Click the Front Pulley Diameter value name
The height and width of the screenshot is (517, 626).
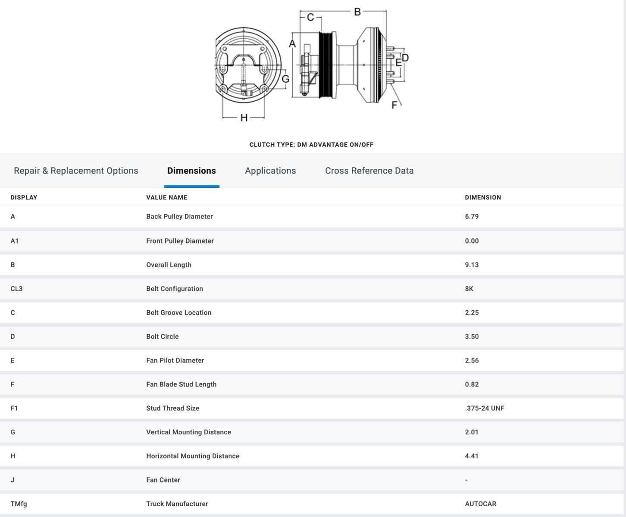pyautogui.click(x=180, y=241)
